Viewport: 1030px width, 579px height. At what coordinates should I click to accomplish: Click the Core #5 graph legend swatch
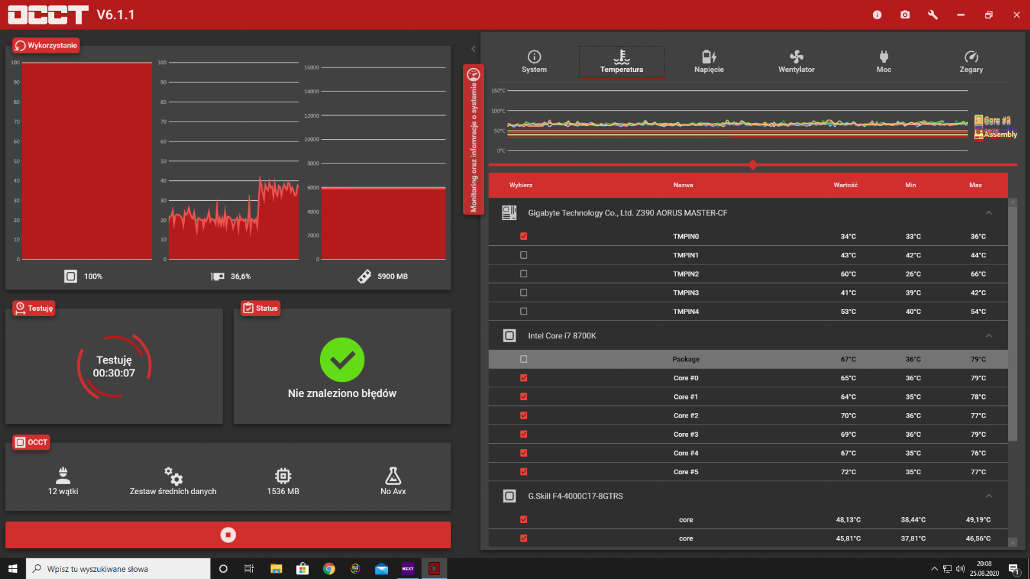tap(979, 120)
